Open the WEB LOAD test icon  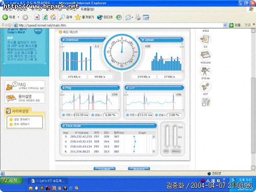[x=205, y=55]
